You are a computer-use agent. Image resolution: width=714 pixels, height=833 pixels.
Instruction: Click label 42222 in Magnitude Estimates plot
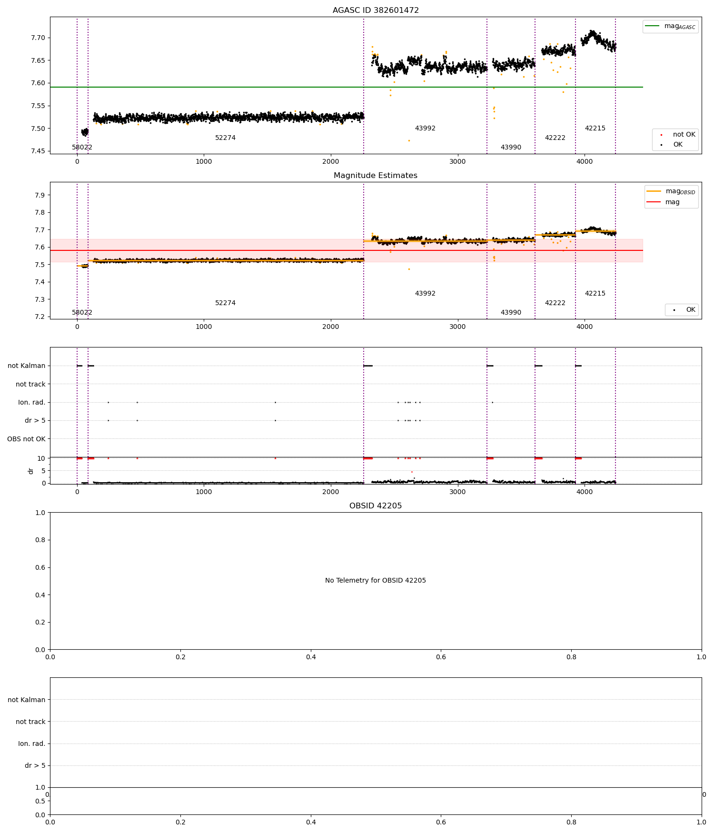(x=555, y=303)
